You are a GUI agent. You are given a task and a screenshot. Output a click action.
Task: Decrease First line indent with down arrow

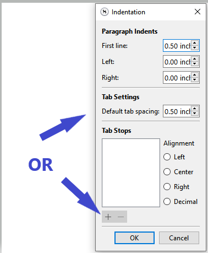point(195,48)
